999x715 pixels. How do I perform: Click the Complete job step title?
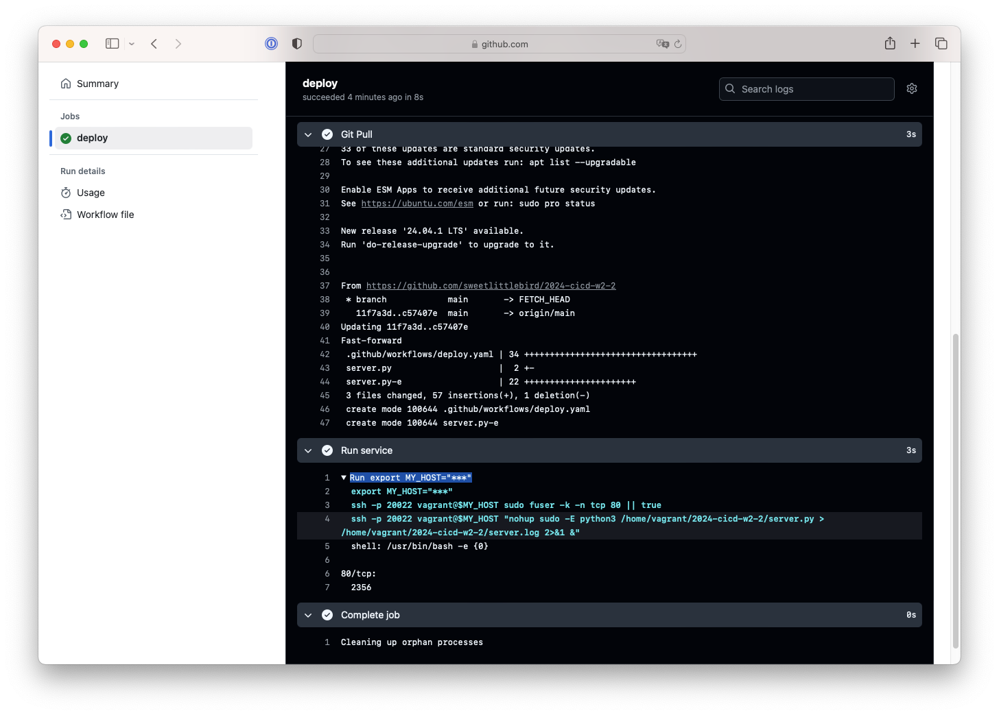[370, 615]
